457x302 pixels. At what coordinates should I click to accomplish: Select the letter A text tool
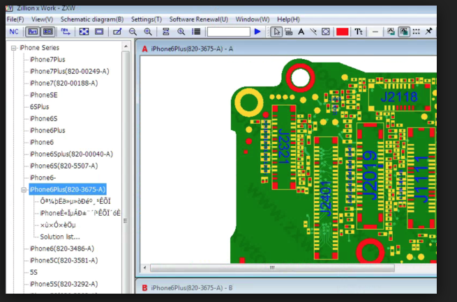(x=301, y=32)
